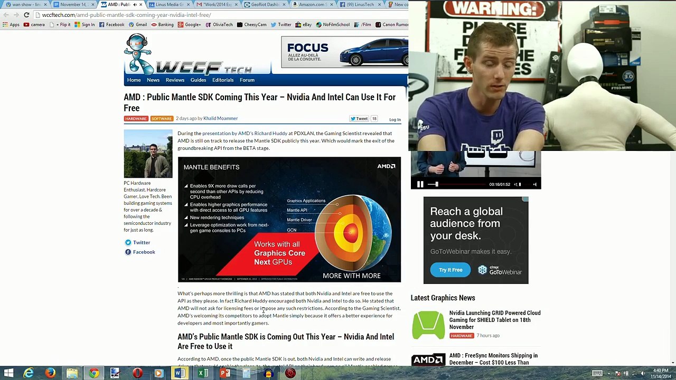Open the News menu item
The width and height of the screenshot is (676, 380).
click(153, 80)
